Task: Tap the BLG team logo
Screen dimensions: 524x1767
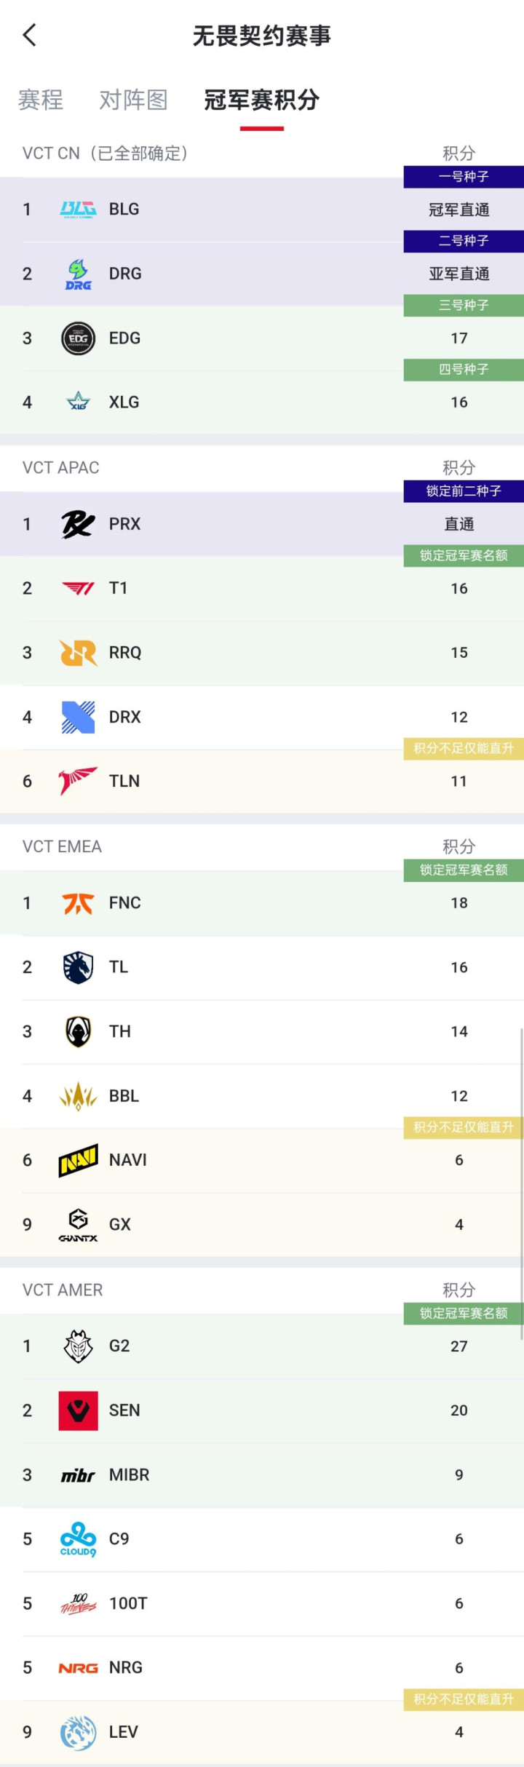Action: pyautogui.click(x=78, y=210)
